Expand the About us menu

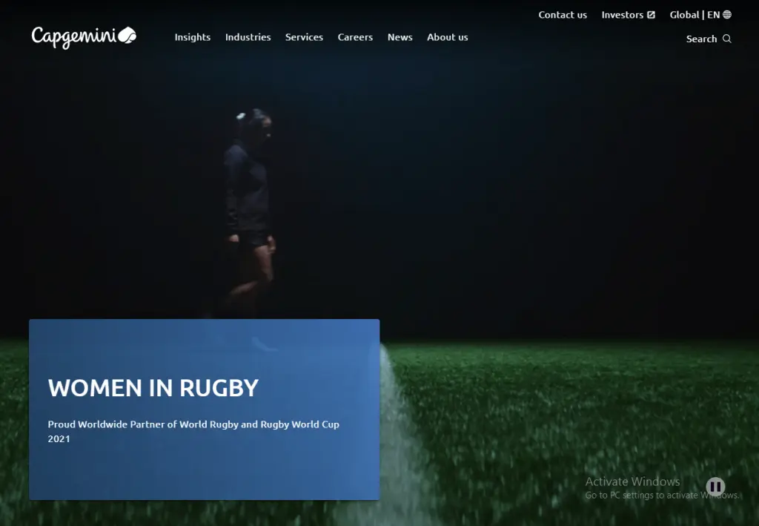pos(447,37)
